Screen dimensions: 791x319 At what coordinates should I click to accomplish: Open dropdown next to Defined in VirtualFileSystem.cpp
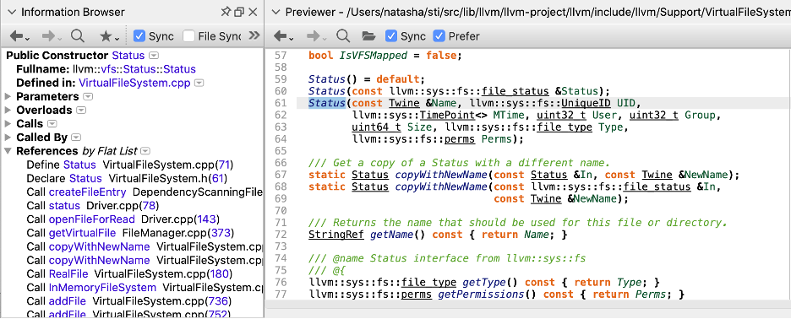pos(199,83)
